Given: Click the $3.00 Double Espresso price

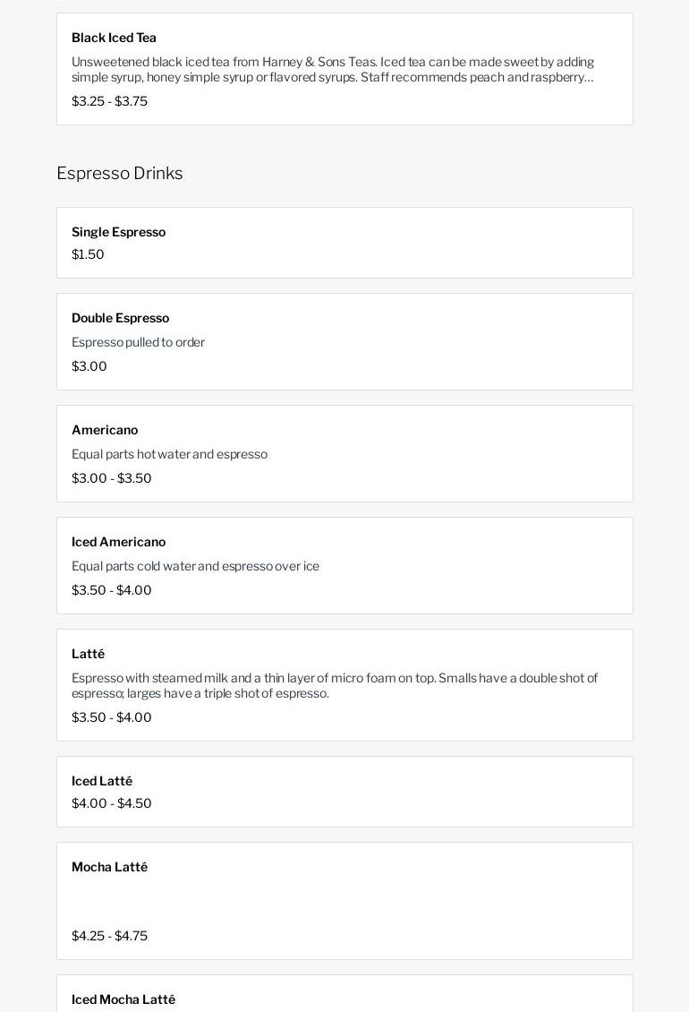Looking at the screenshot, I should pos(89,366).
